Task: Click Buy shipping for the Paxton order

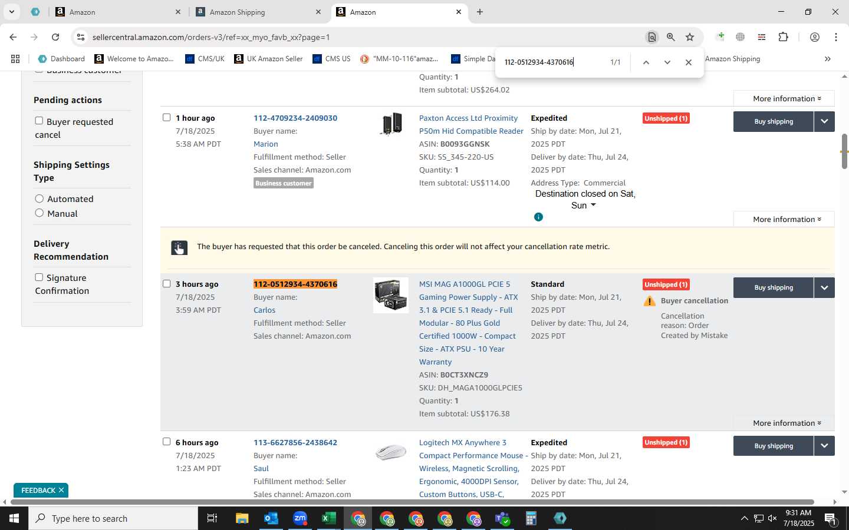Action: click(774, 121)
